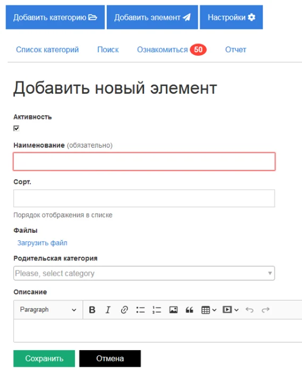The height and width of the screenshot is (372, 302).
Task: Create a bulleted list
Action: point(140,310)
